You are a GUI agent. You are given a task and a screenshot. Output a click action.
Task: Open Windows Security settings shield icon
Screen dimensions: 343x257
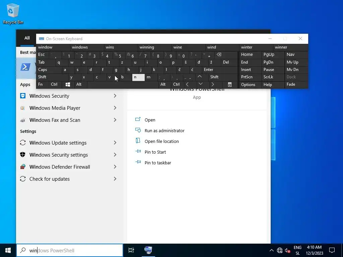23,155
